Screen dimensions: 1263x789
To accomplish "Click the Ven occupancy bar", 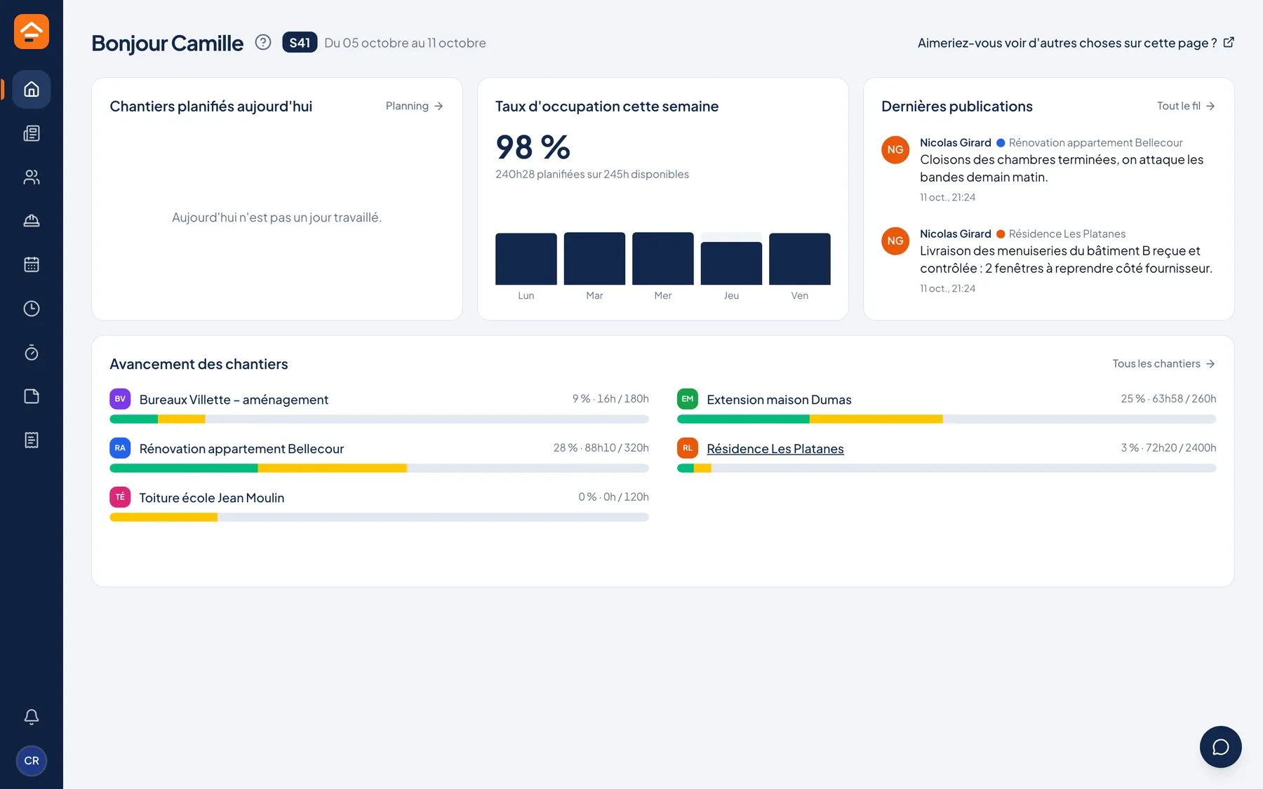I will click(800, 259).
